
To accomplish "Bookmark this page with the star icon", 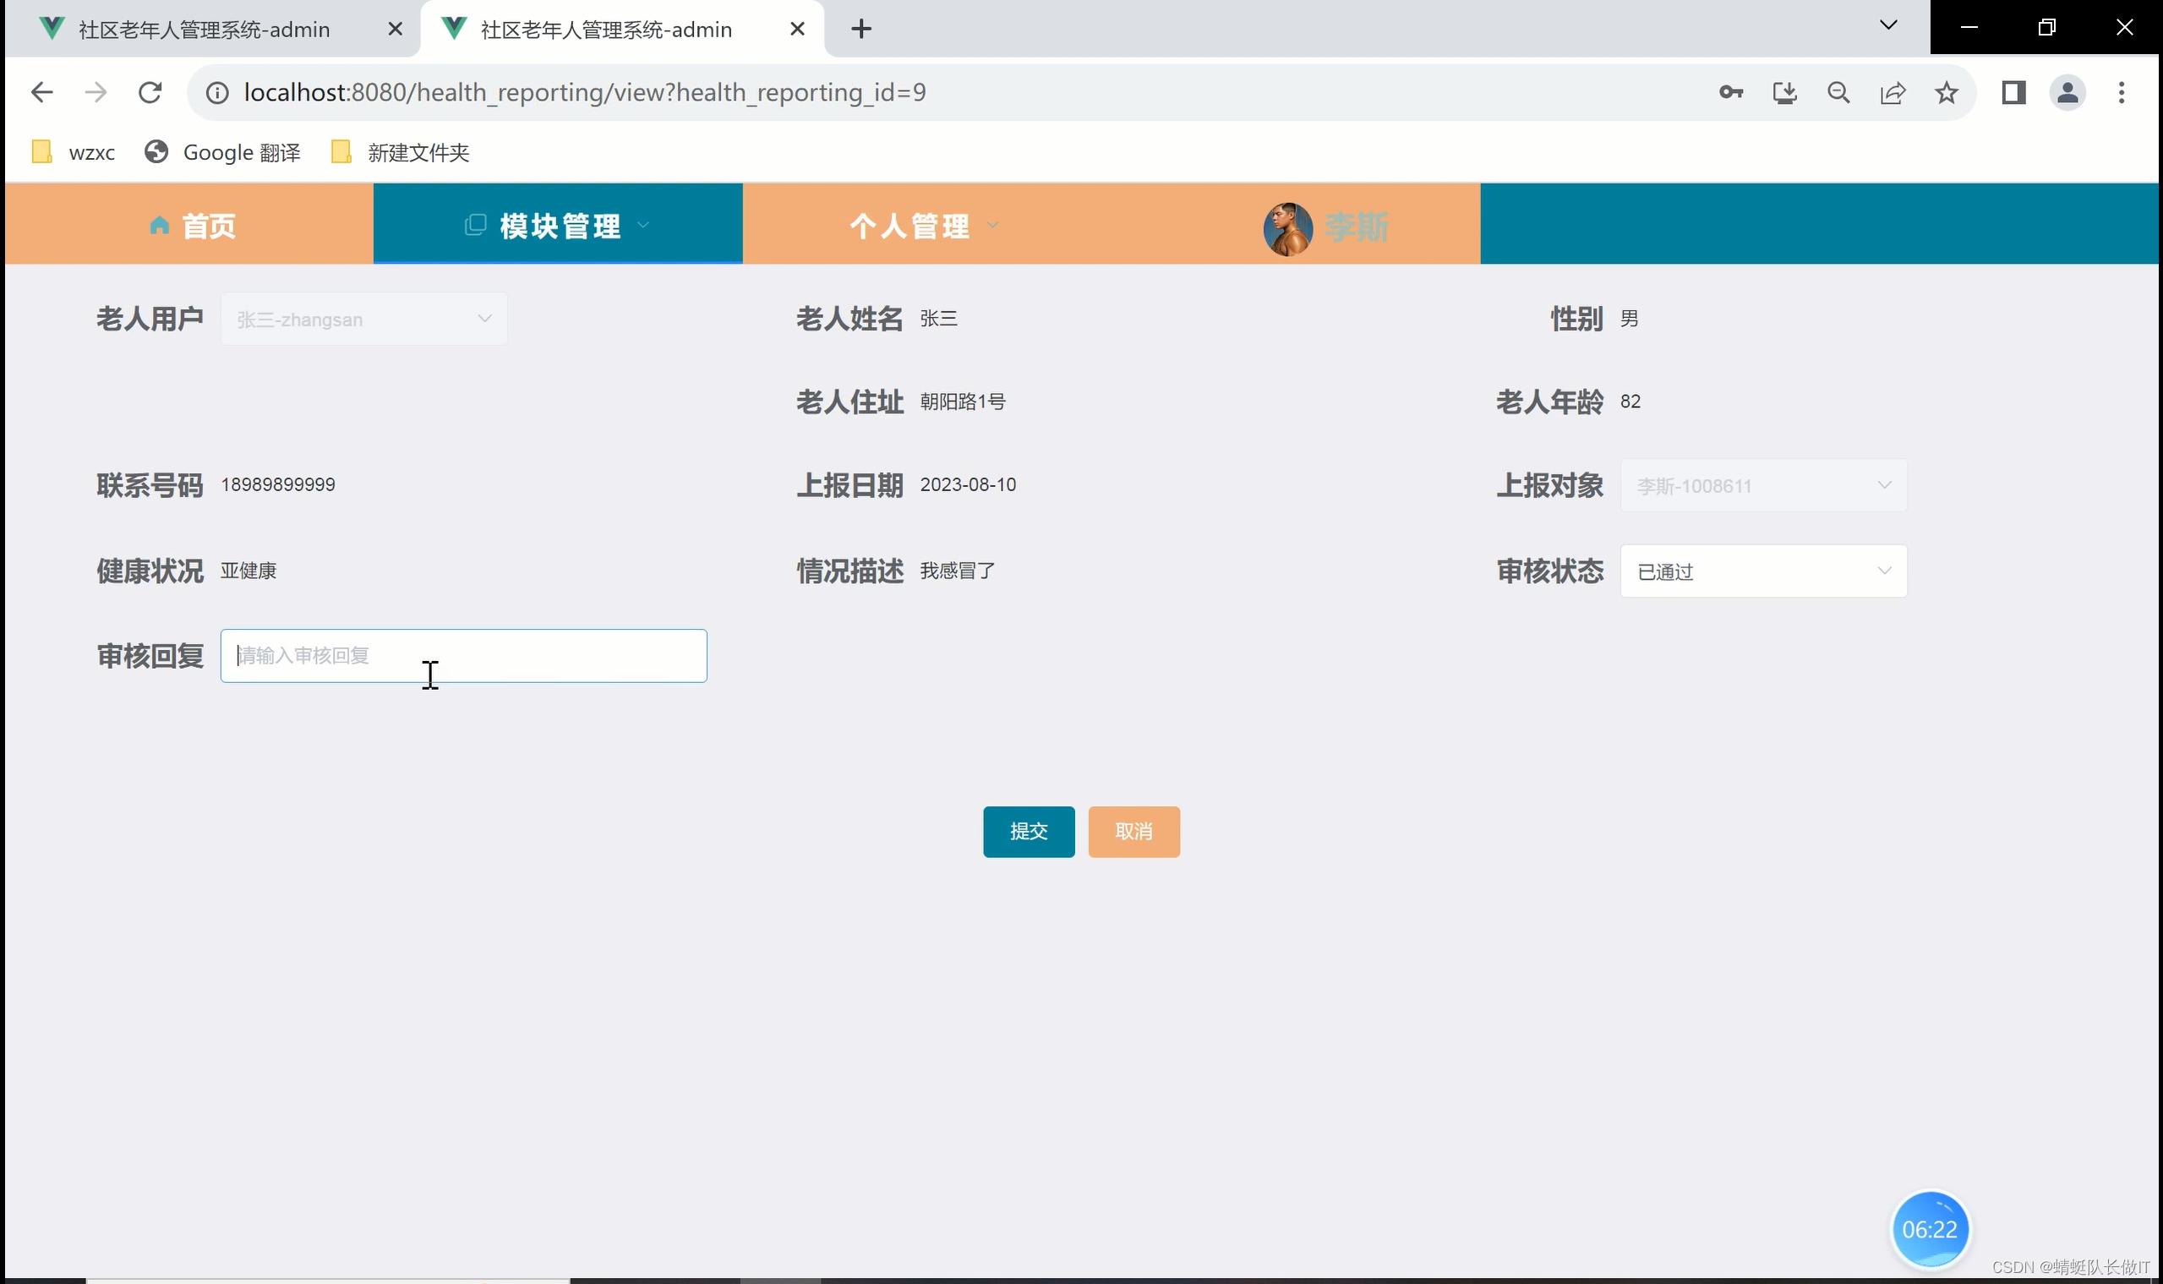I will [x=1946, y=93].
